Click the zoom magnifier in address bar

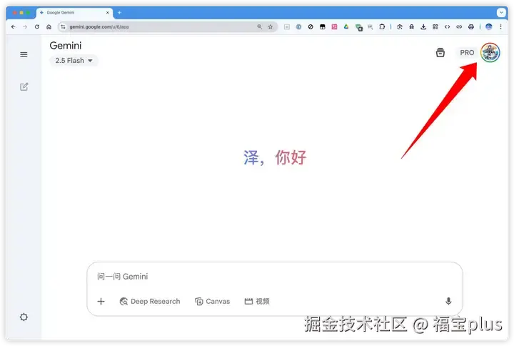click(259, 27)
